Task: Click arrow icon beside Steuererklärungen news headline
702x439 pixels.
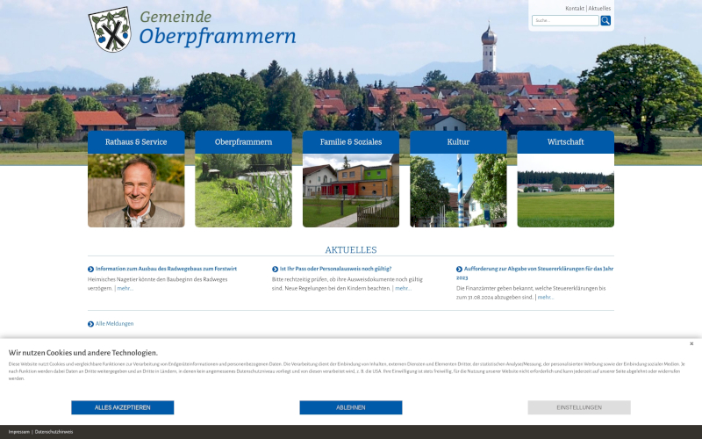Action: coord(459,269)
